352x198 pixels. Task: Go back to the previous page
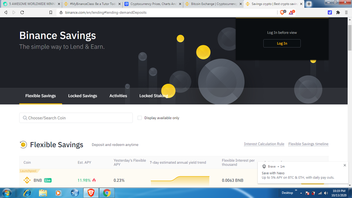tap(6, 12)
